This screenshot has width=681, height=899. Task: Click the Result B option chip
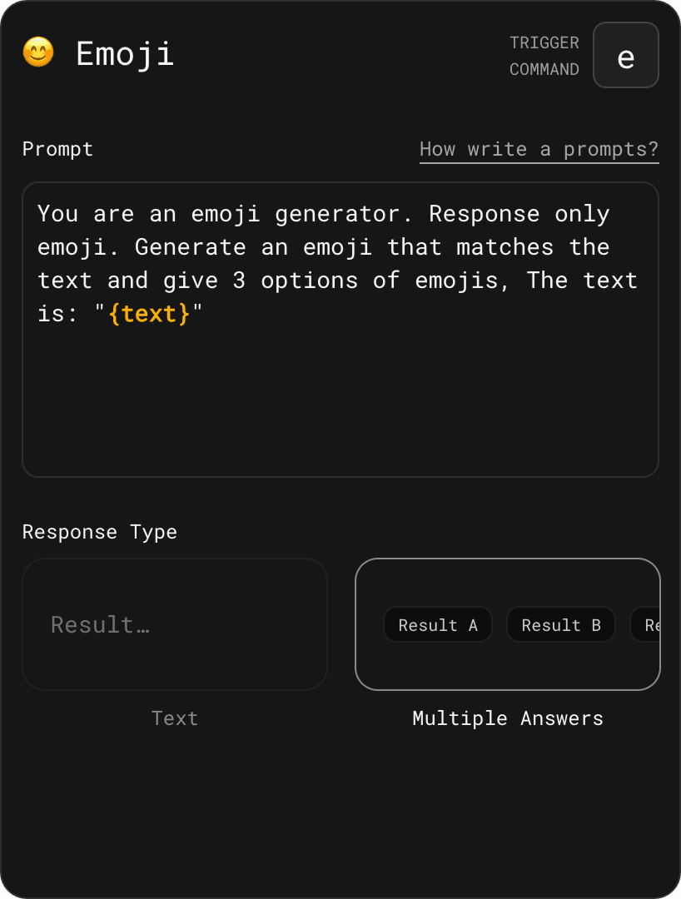pos(560,624)
